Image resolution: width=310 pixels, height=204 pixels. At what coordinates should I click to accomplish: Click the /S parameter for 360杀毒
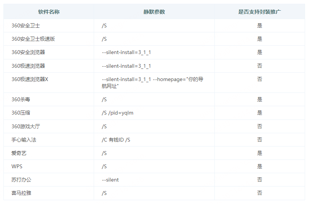point(104,99)
